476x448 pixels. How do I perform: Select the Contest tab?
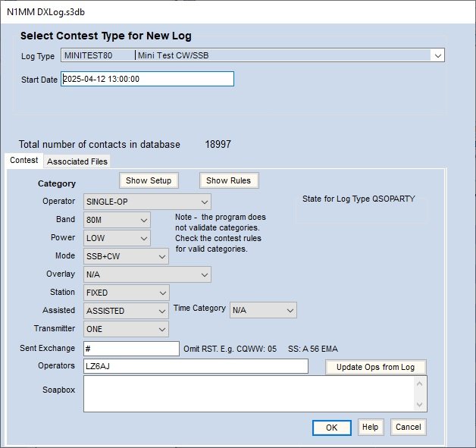pyautogui.click(x=23, y=161)
